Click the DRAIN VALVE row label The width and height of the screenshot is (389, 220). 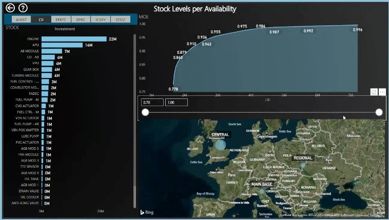(29, 191)
